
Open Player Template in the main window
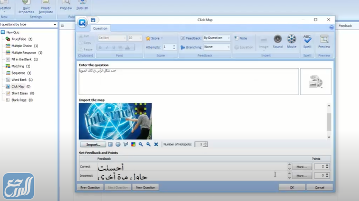click(46, 7)
